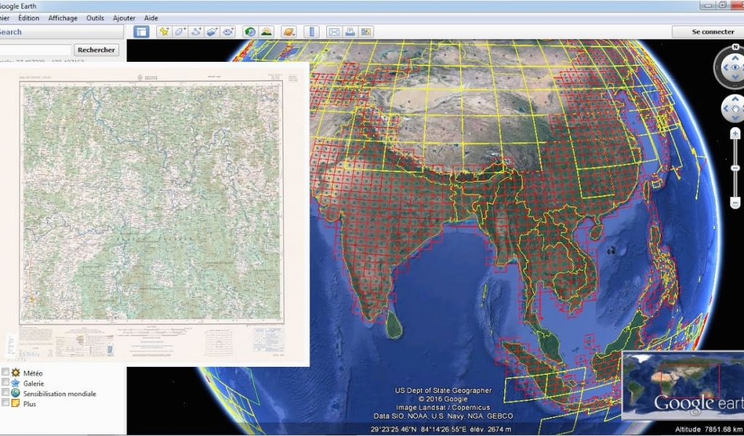The image size is (744, 436).
Task: Add an image overlay from toolbar
Action: tap(212, 32)
